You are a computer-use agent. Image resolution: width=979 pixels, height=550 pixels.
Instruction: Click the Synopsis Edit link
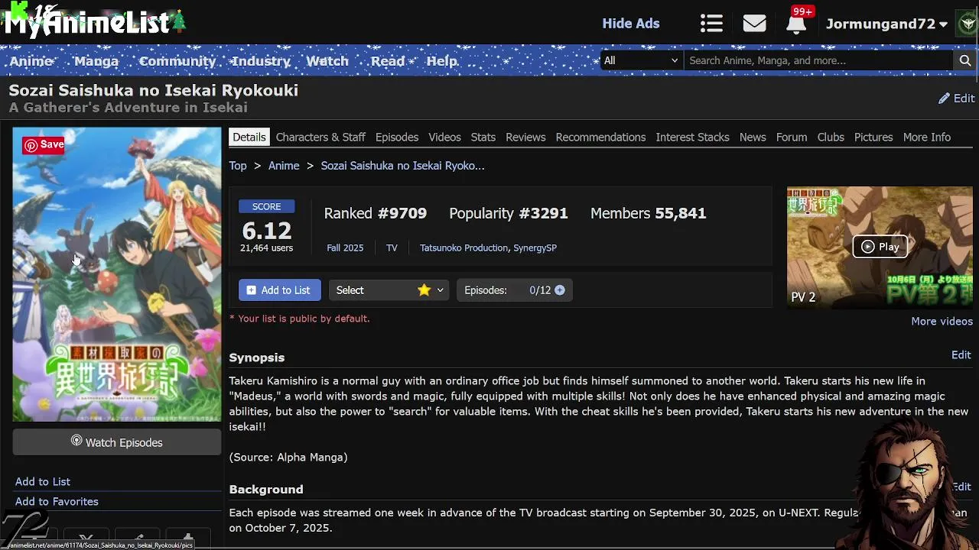coord(961,355)
